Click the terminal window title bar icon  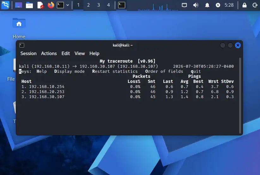pyautogui.click(x=22, y=45)
